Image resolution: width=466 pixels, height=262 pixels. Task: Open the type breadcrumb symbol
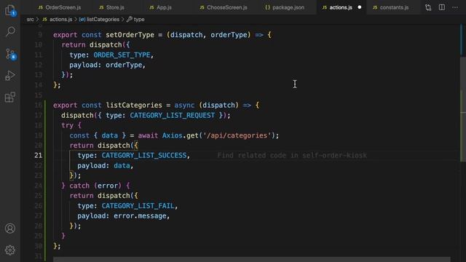[x=136, y=20]
